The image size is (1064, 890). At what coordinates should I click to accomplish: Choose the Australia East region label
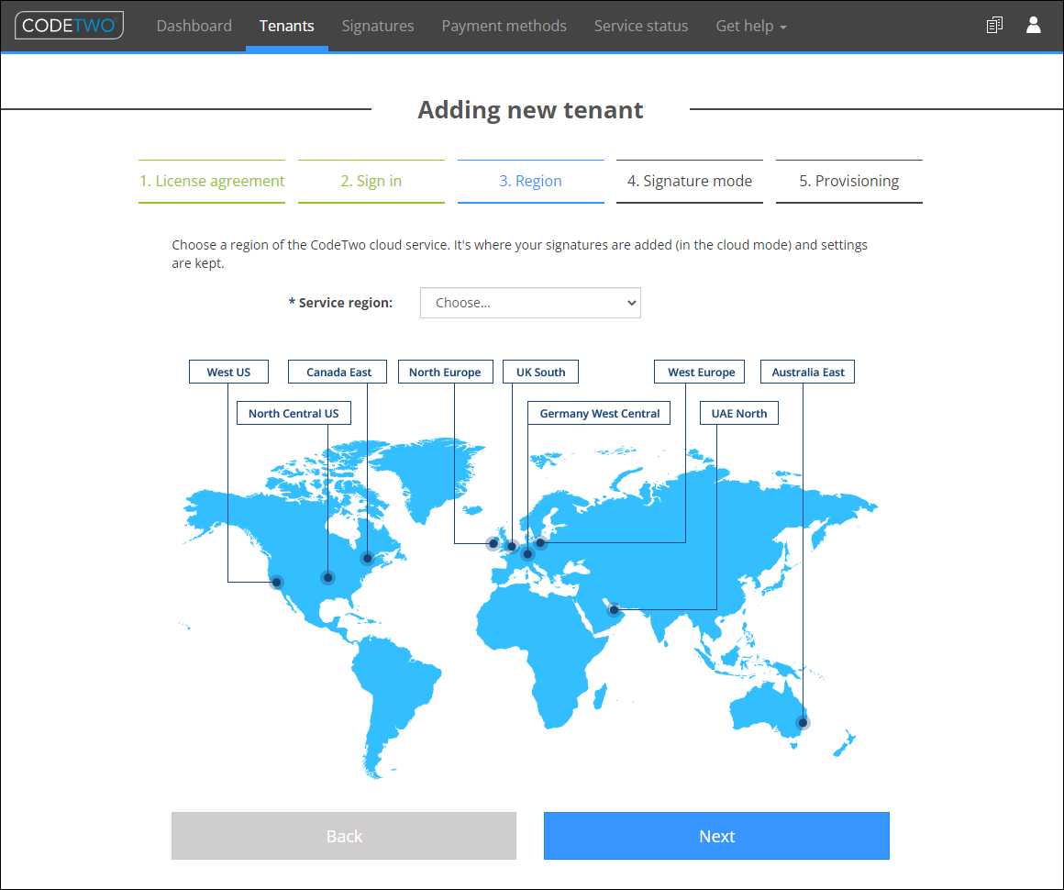pyautogui.click(x=807, y=372)
